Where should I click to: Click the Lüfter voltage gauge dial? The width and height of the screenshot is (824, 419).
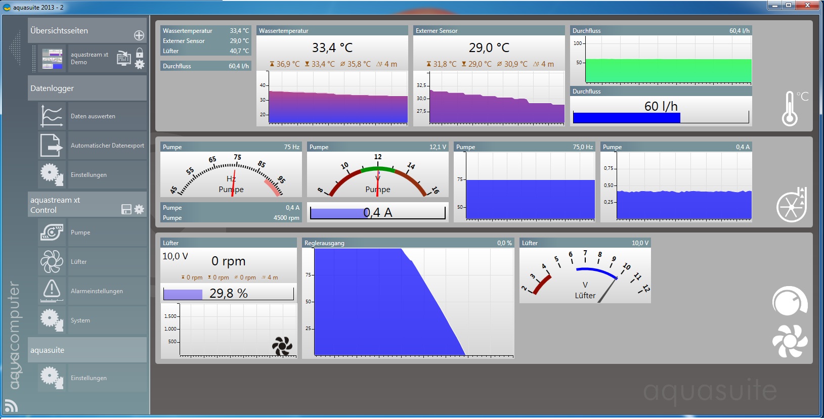[585, 275]
